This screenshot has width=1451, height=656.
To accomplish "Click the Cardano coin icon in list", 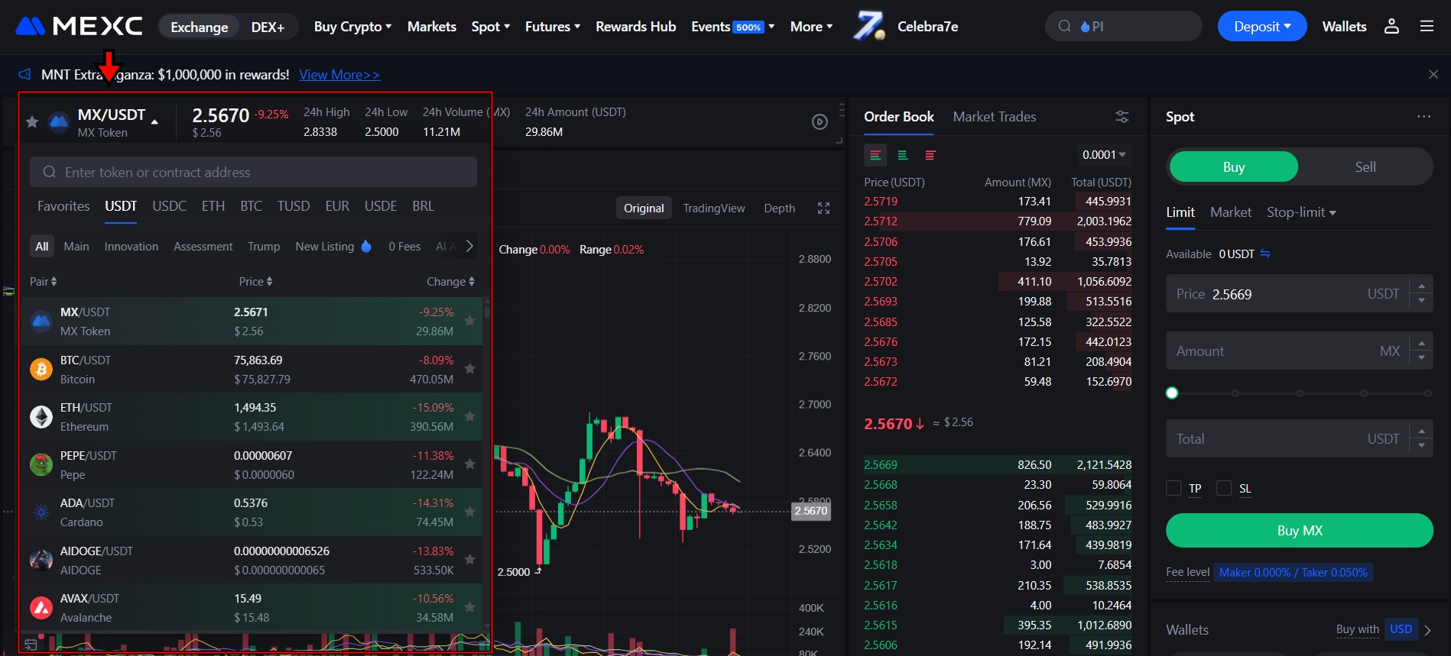I will (41, 512).
